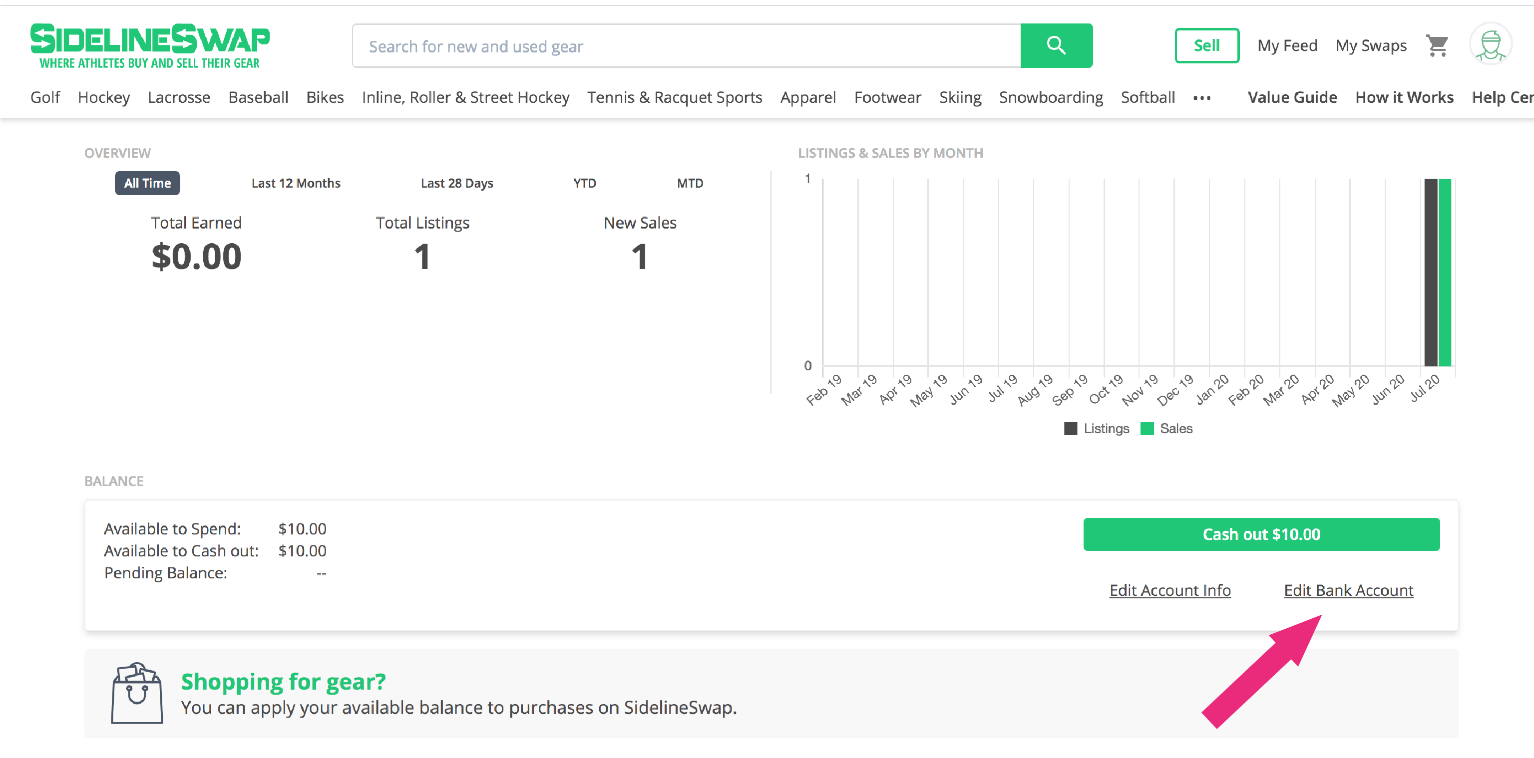Open the shopping cart icon

click(x=1437, y=46)
